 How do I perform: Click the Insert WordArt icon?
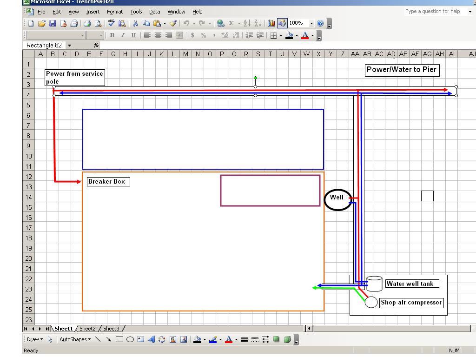(x=152, y=340)
